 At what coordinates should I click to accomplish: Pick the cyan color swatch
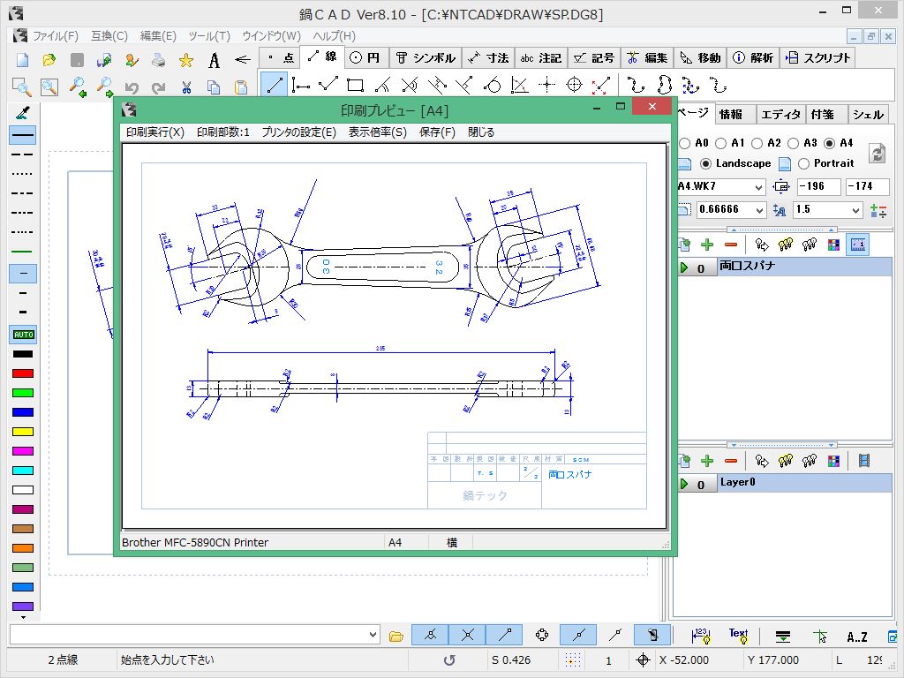[23, 471]
